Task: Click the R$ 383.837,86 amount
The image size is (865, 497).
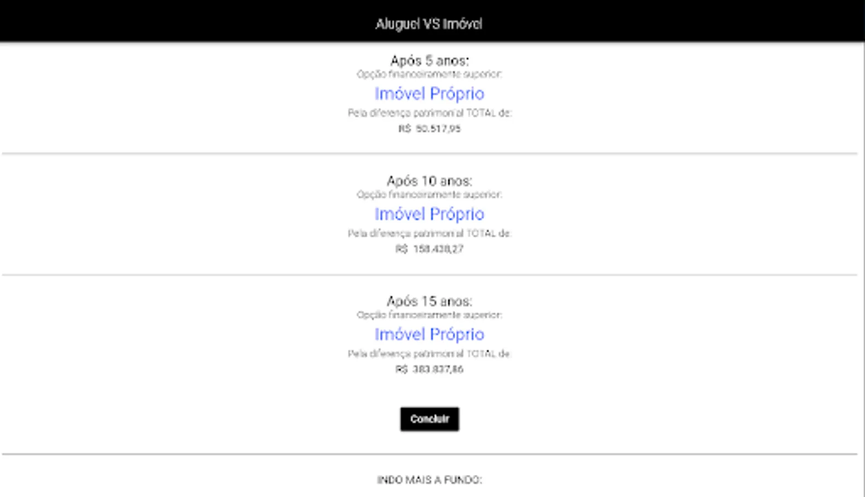Action: coord(429,369)
